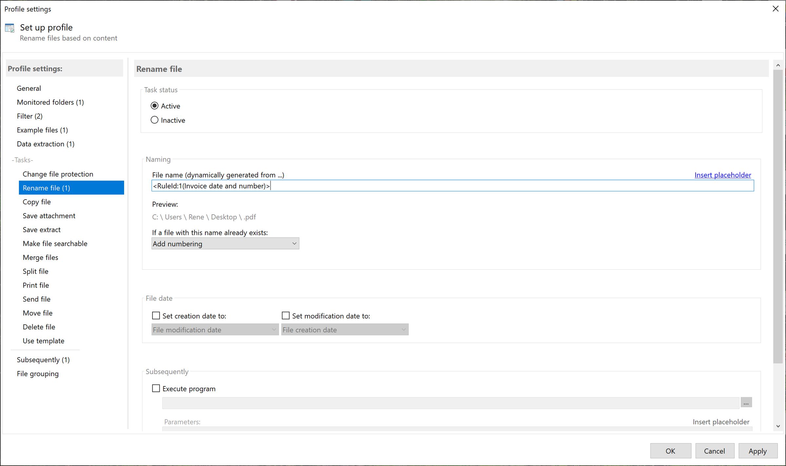
Task: Select the Data extraction section
Action: 45,144
